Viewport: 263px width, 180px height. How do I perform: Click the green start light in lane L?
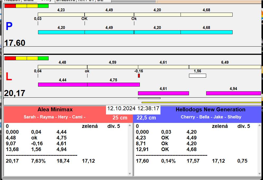click(x=43, y=58)
